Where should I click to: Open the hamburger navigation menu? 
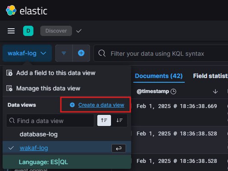(11, 31)
